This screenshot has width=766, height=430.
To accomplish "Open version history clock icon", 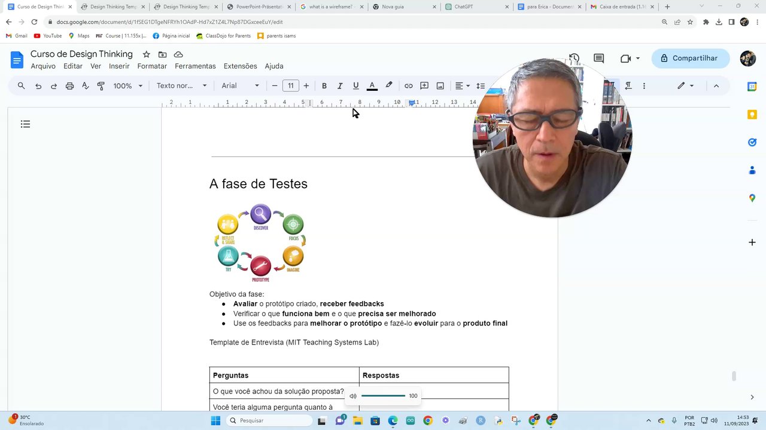I will pyautogui.click(x=574, y=59).
